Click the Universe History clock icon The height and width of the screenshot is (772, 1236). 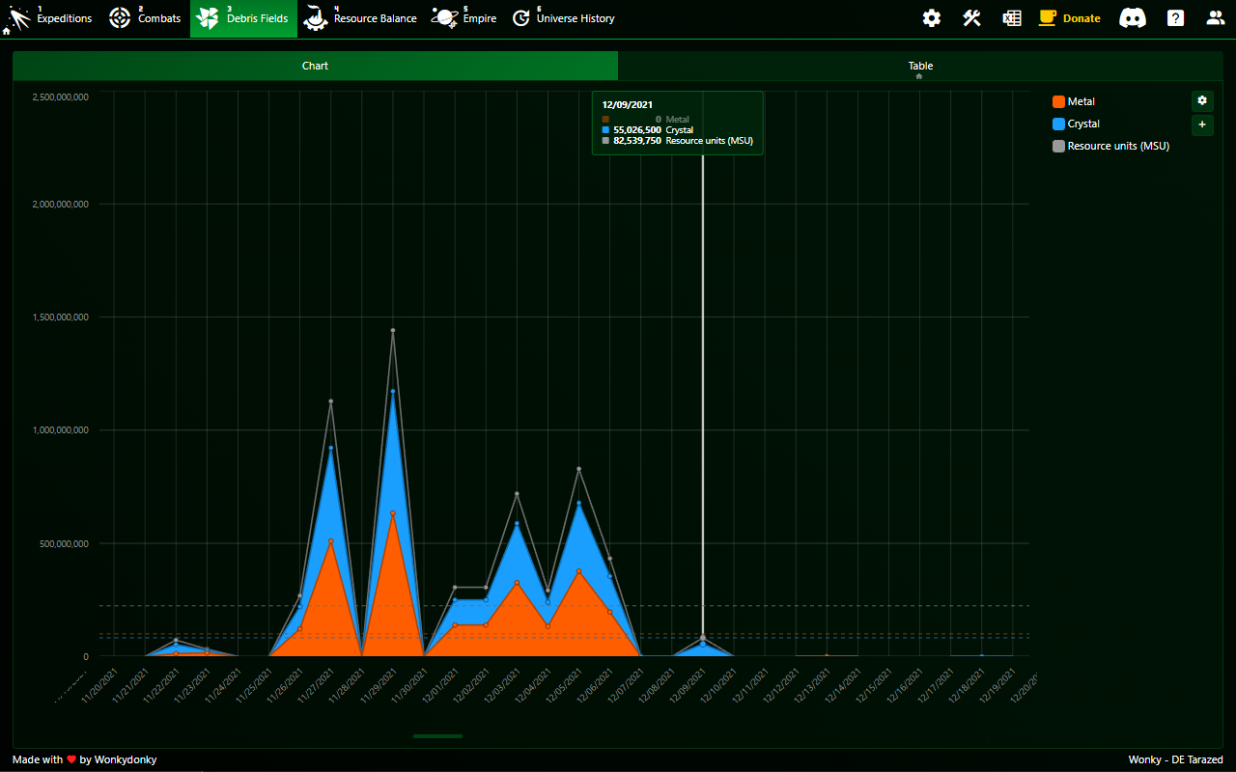(521, 17)
